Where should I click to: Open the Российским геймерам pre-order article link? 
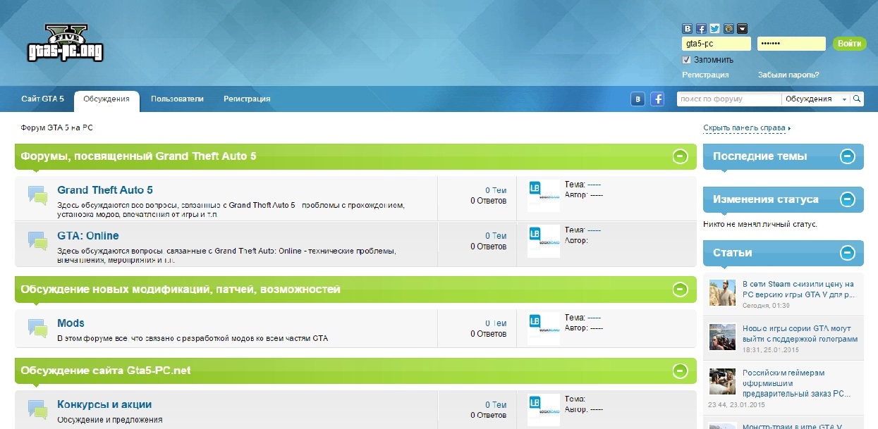click(x=796, y=383)
